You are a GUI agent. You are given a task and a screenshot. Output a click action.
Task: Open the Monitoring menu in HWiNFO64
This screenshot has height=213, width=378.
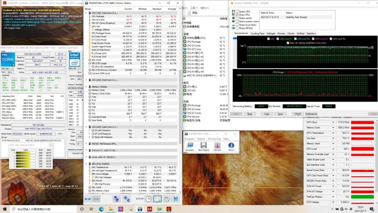coord(215,139)
